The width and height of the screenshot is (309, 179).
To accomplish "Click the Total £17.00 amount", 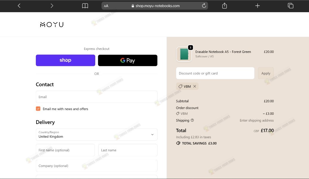I will click(267, 131).
